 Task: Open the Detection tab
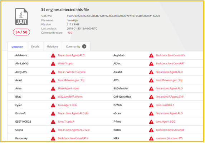(17, 47)
